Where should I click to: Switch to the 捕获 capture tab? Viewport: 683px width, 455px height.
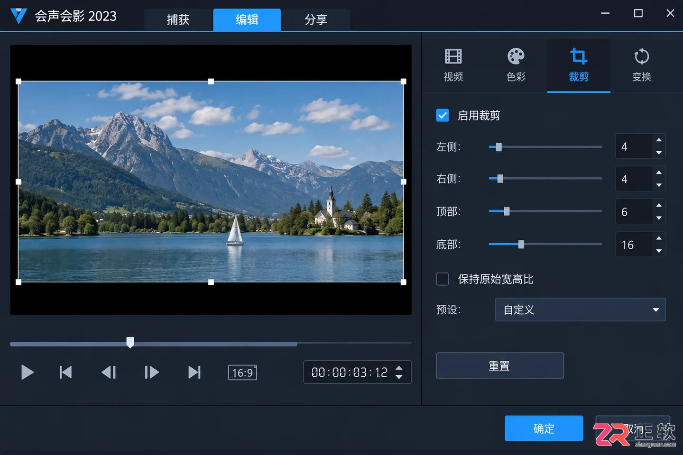click(178, 19)
